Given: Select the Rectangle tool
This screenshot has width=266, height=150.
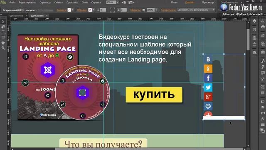Looking at the screenshot, I should (x=3, y=37).
